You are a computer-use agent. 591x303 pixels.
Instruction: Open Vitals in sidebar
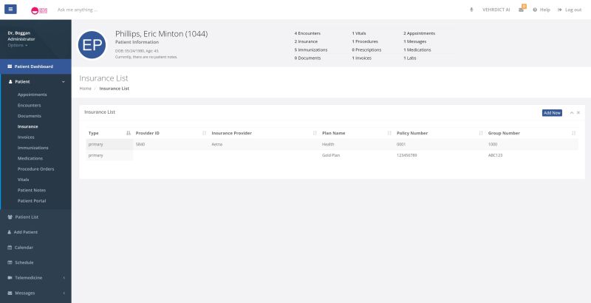point(23,180)
